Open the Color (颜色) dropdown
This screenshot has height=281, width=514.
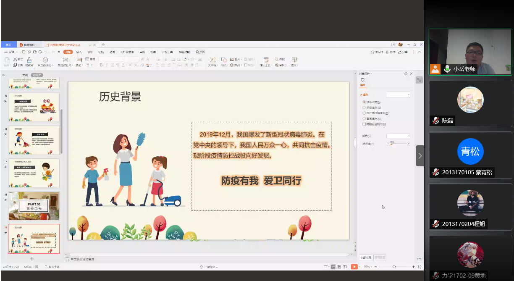pos(398,136)
